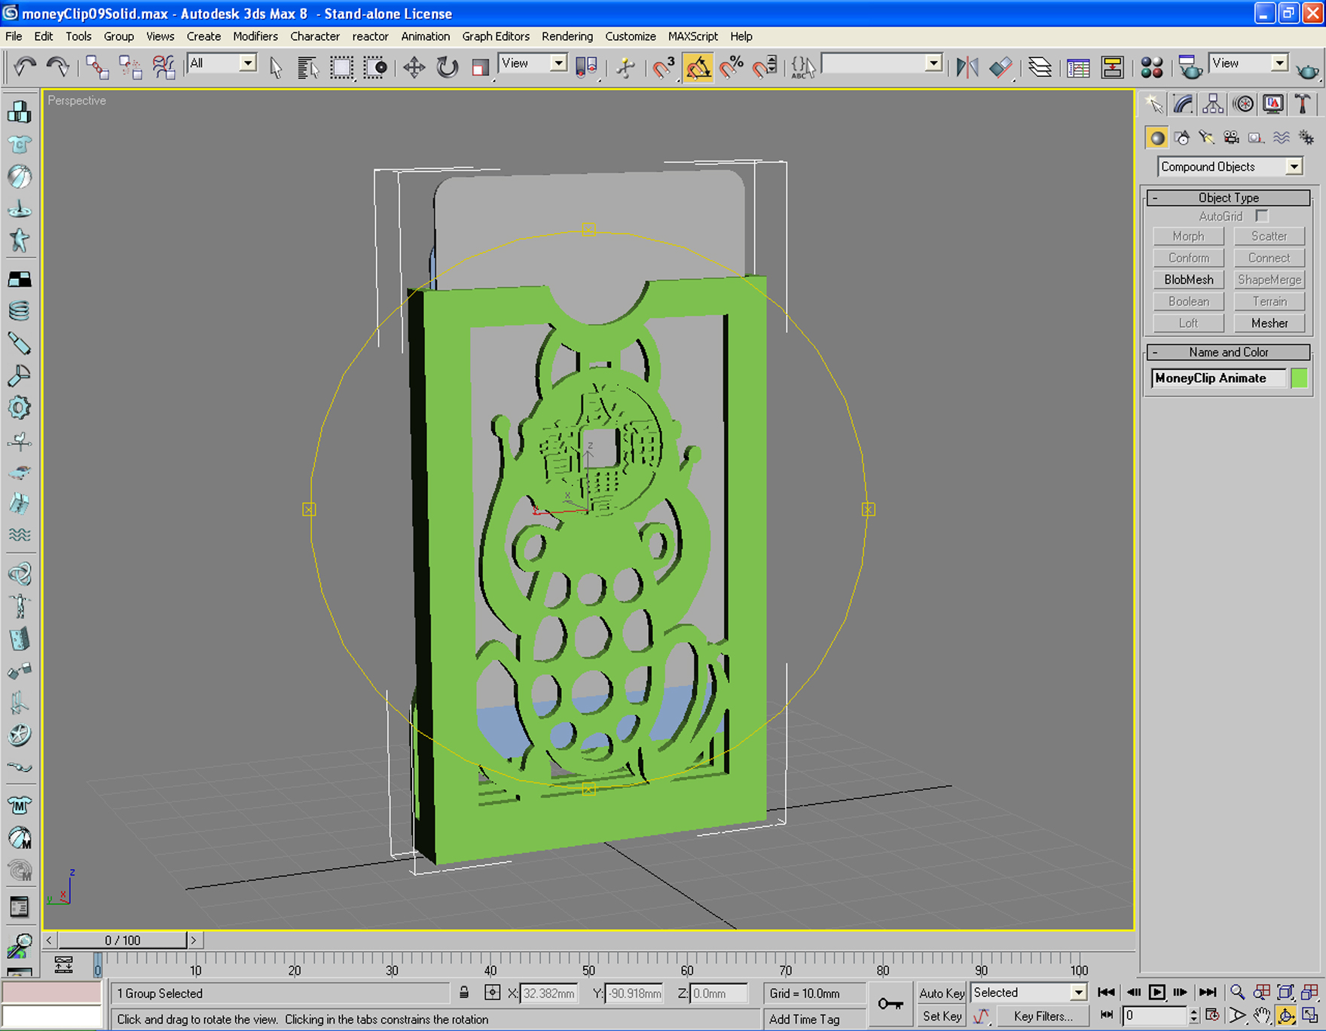Activate the Select and Rotate tool
1326x1031 pixels.
[448, 68]
